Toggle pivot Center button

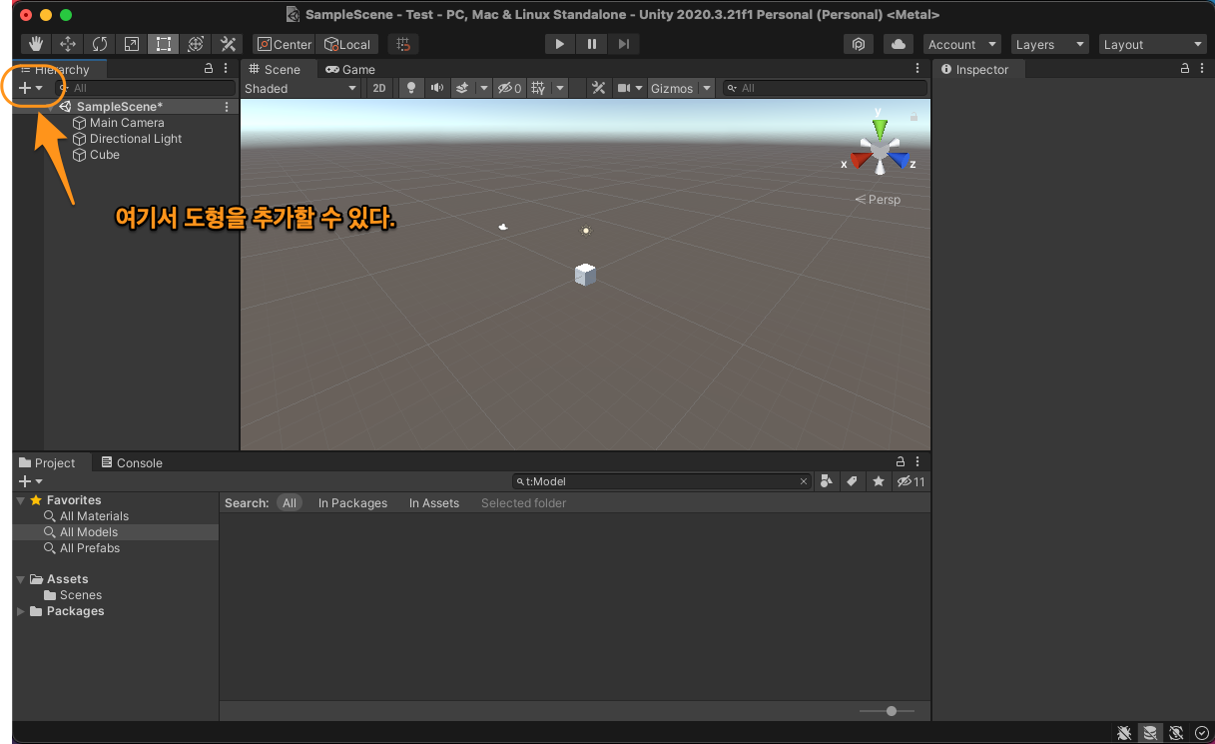(x=284, y=44)
